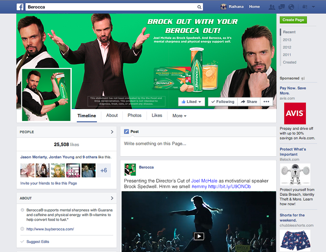This screenshot has height=252, width=326.
Task: Open Berocca name link on post
Action: (x=146, y=167)
